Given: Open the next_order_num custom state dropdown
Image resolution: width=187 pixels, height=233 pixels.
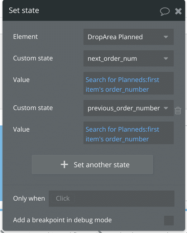Looking at the screenshot, I should (x=129, y=58).
